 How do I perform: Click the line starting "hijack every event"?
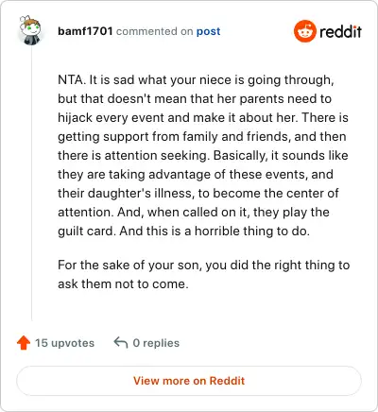pos(203,117)
